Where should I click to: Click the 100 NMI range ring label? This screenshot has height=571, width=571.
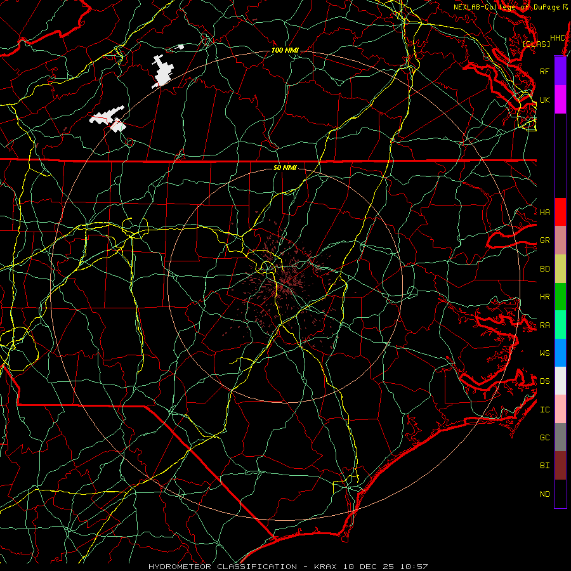285,50
